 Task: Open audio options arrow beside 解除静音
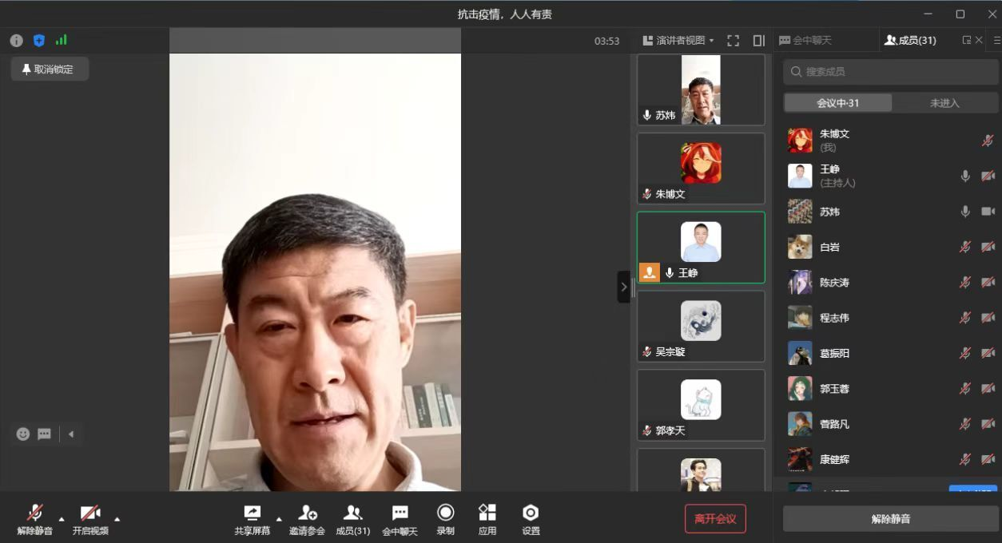(x=62, y=519)
